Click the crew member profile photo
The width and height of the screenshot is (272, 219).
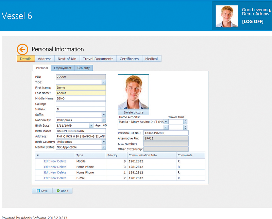pos(133,92)
